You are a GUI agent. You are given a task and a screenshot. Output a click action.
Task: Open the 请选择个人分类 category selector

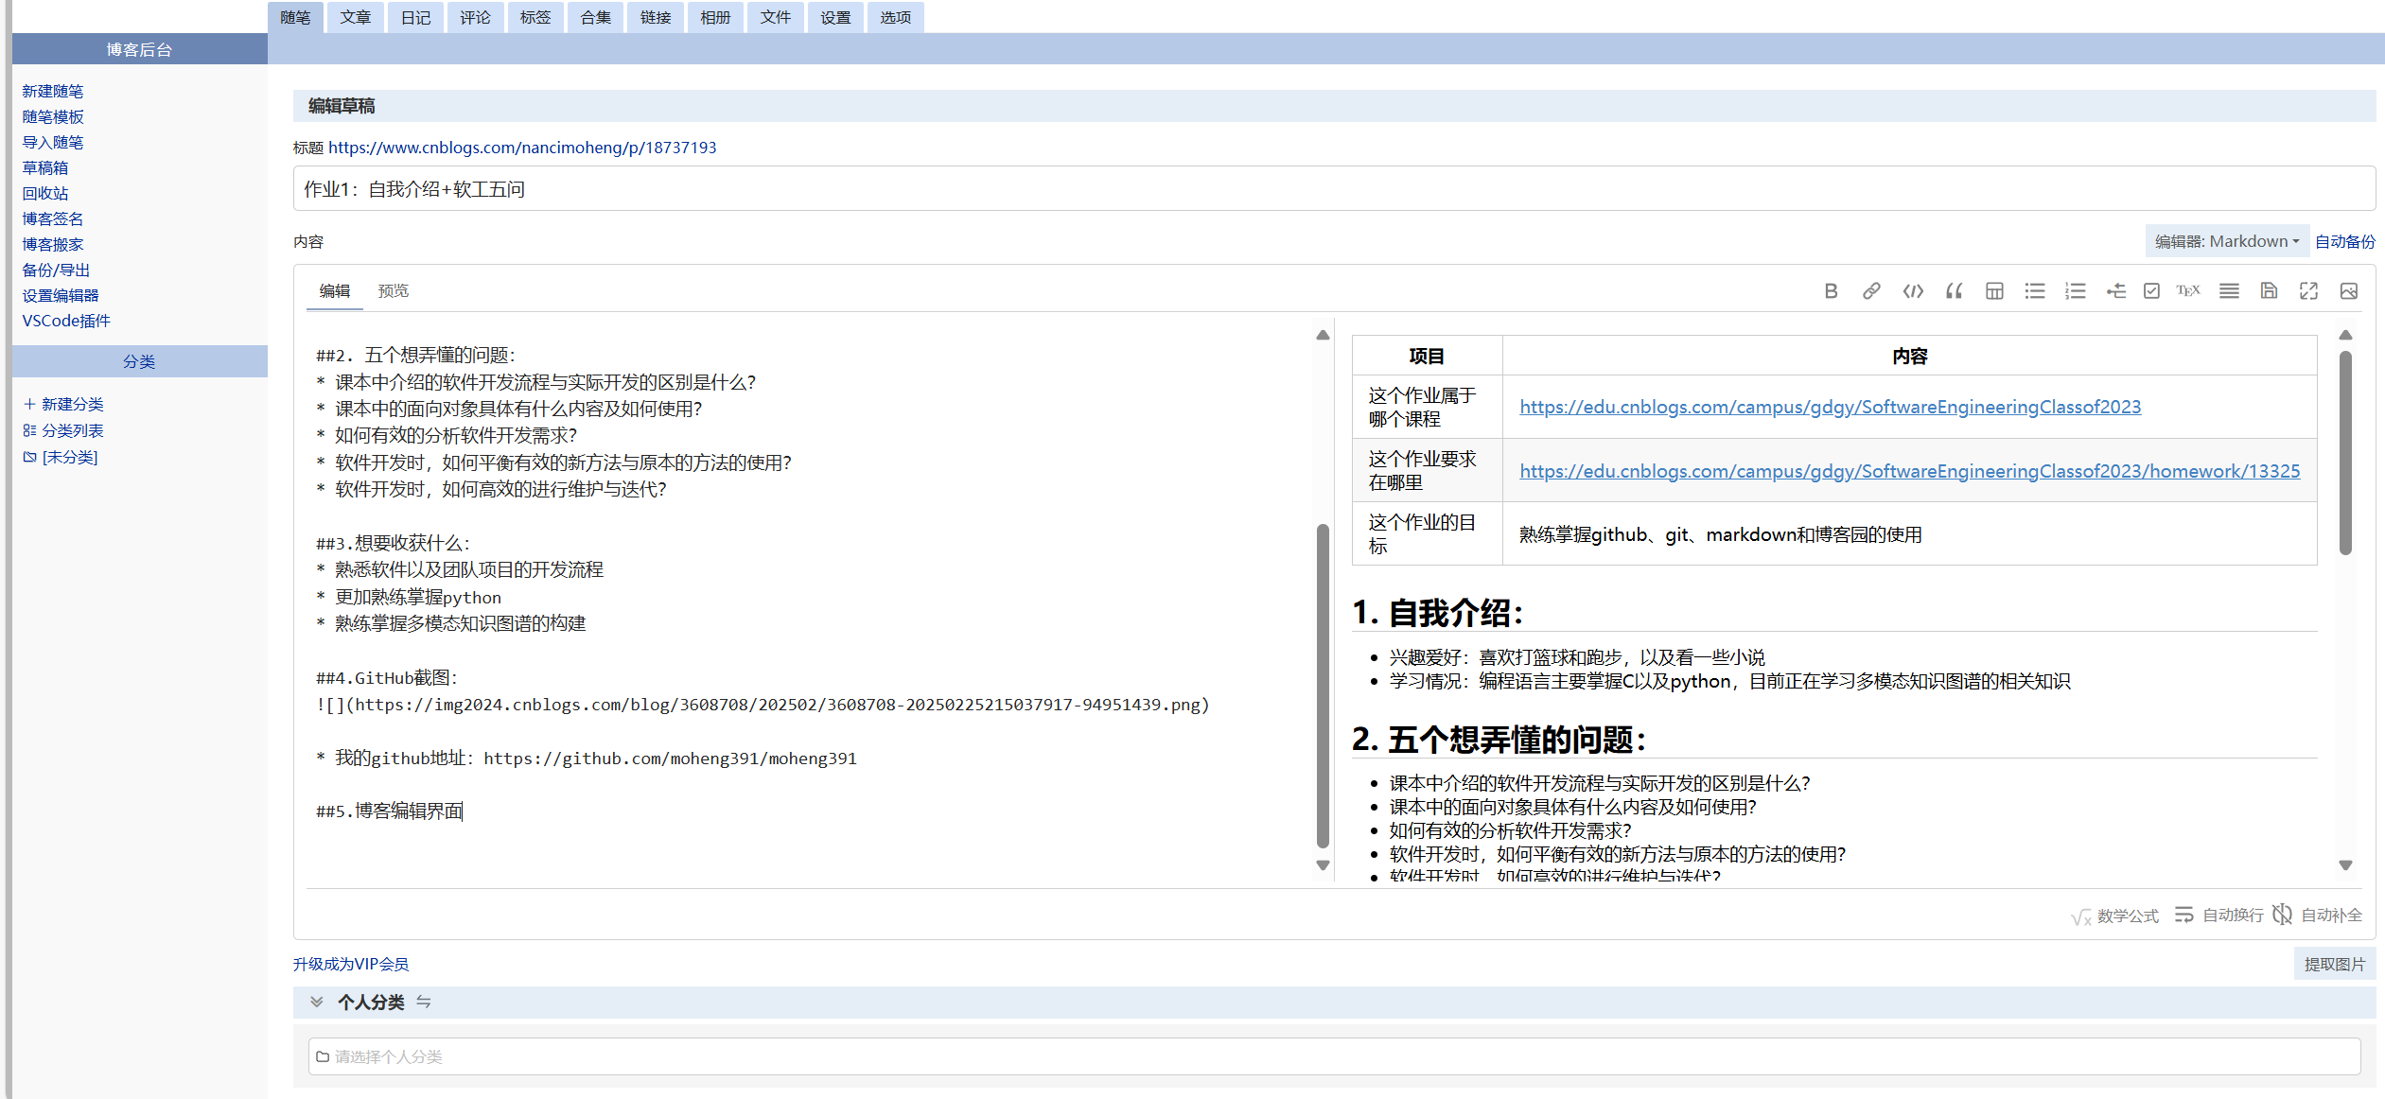coord(1334,1056)
